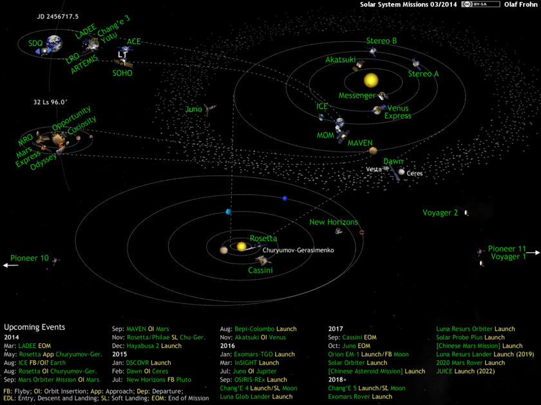Click the 'Opportunity' rover label
The image size is (541, 405).
pyautogui.click(x=71, y=118)
